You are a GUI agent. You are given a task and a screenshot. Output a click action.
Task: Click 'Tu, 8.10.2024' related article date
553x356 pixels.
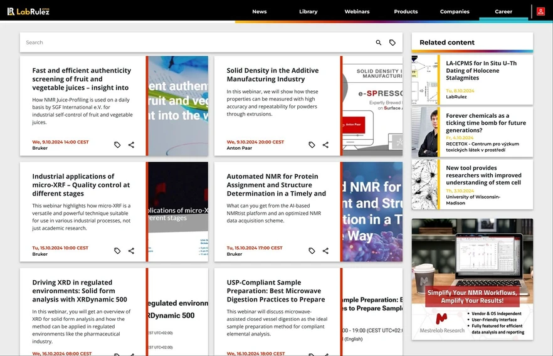(x=460, y=91)
